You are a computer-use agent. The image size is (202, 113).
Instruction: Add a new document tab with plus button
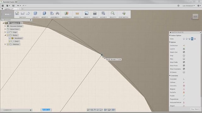tap(23, 9)
